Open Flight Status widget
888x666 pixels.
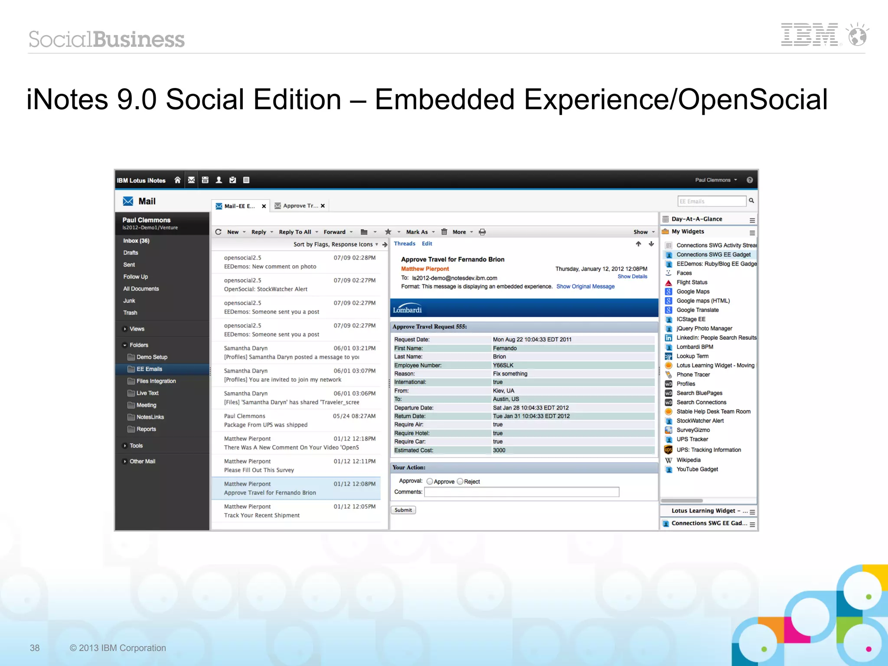coord(692,283)
